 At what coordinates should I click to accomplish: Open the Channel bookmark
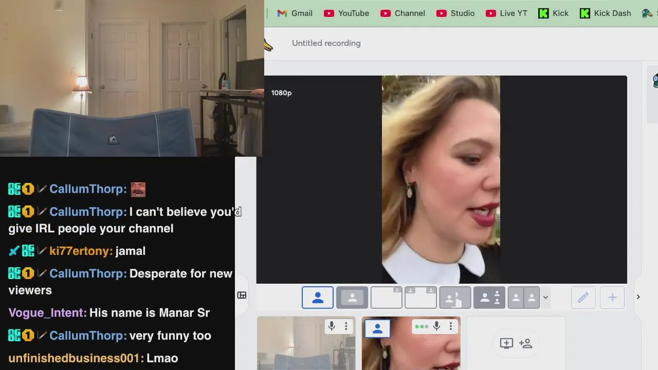[x=403, y=13]
